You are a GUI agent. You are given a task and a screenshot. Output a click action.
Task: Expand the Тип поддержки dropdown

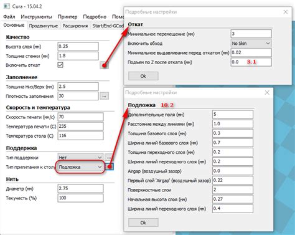coord(80,158)
